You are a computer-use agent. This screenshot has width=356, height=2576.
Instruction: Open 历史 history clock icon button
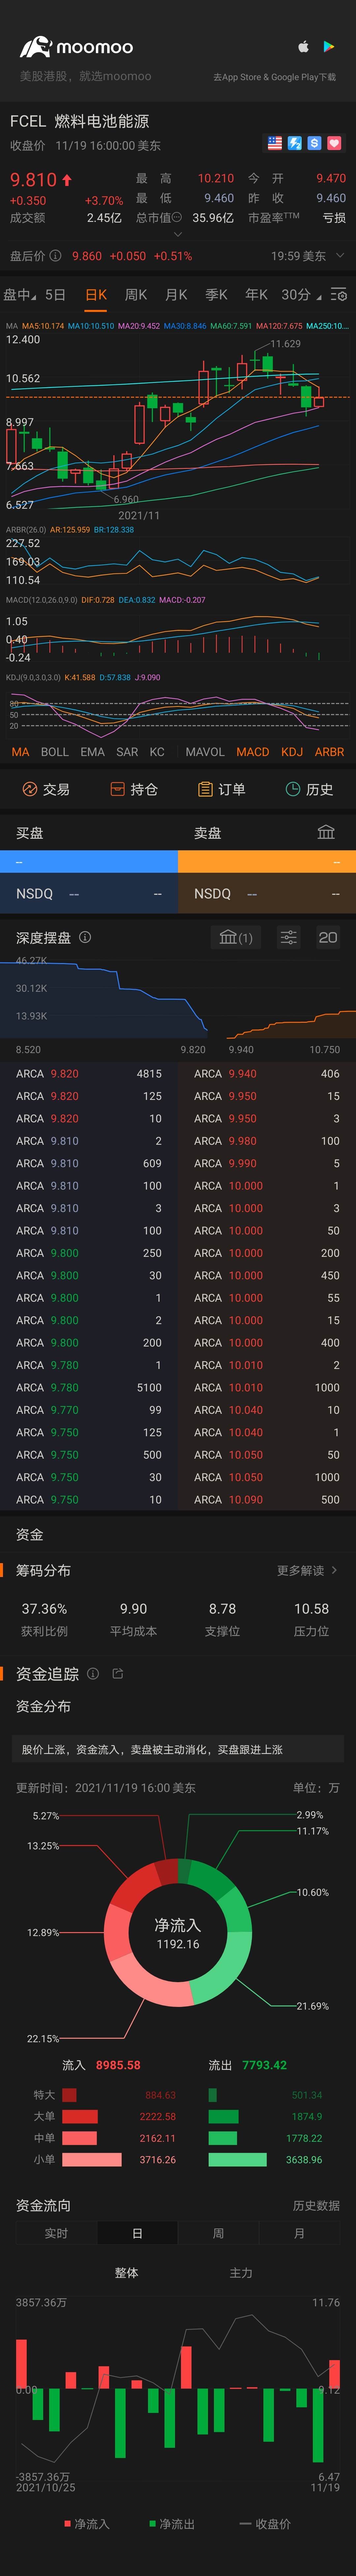309,789
